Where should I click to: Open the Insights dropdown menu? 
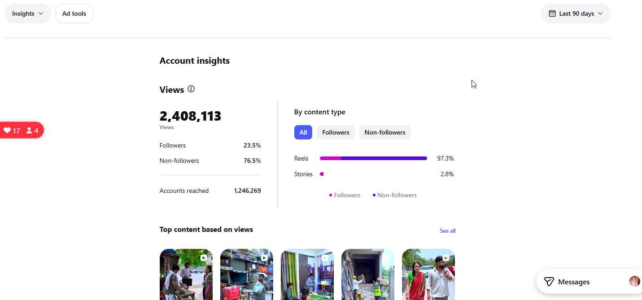pyautogui.click(x=28, y=13)
